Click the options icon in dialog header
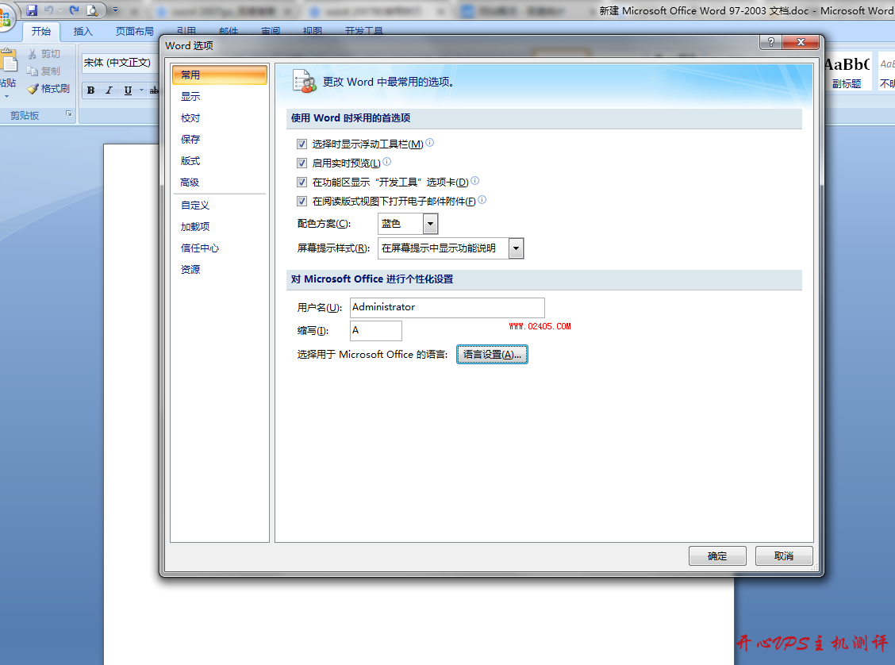The width and height of the screenshot is (895, 665). tap(304, 82)
